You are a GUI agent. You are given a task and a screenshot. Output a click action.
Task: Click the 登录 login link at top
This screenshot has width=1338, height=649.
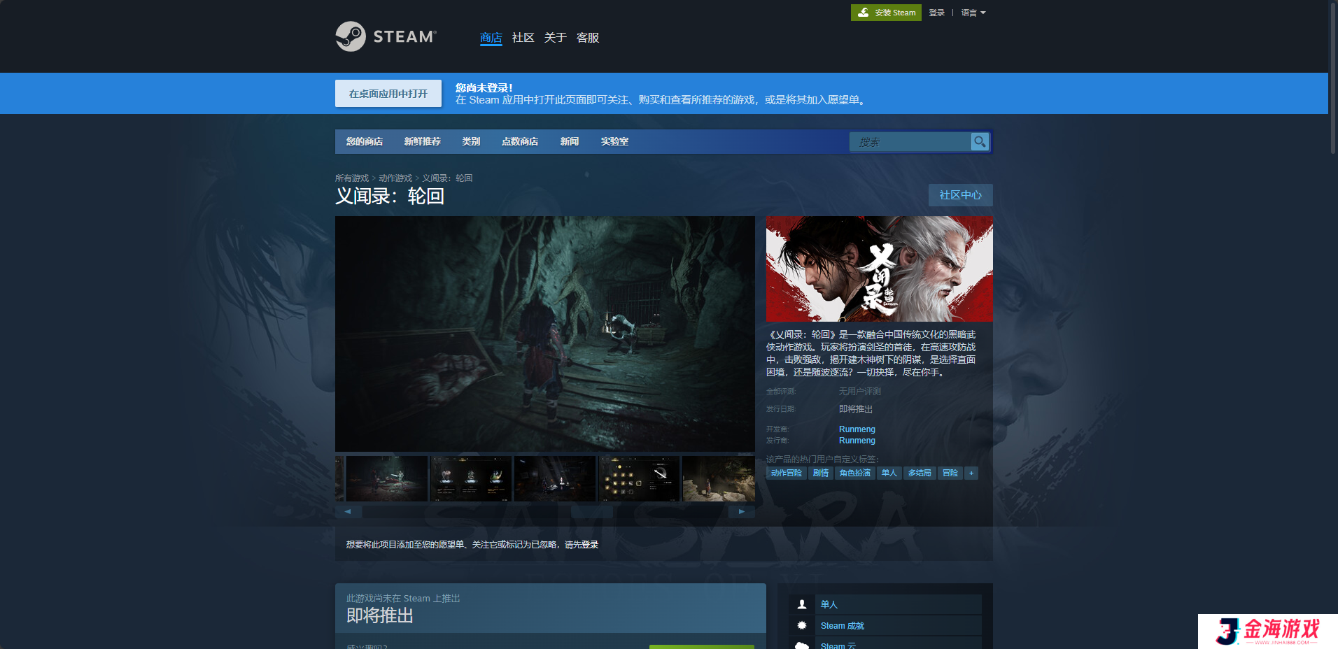[936, 13]
